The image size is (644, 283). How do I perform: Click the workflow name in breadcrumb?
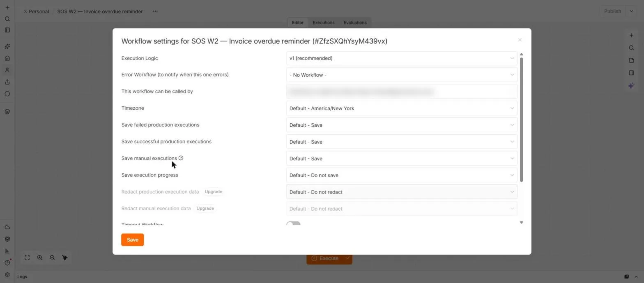coord(100,12)
